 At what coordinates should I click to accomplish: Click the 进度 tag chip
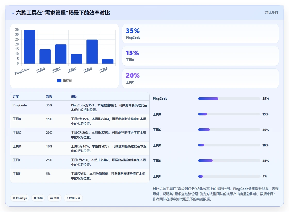point(54,198)
